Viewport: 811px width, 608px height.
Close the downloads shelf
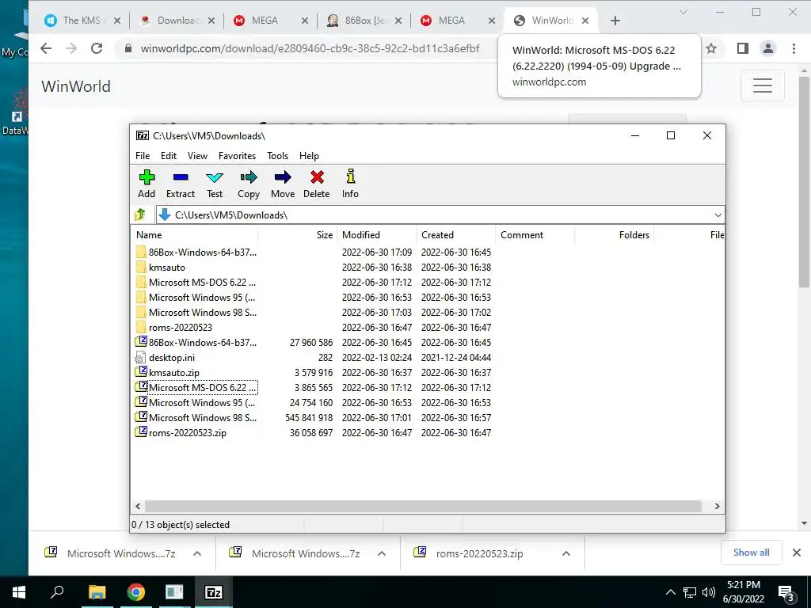click(x=797, y=553)
